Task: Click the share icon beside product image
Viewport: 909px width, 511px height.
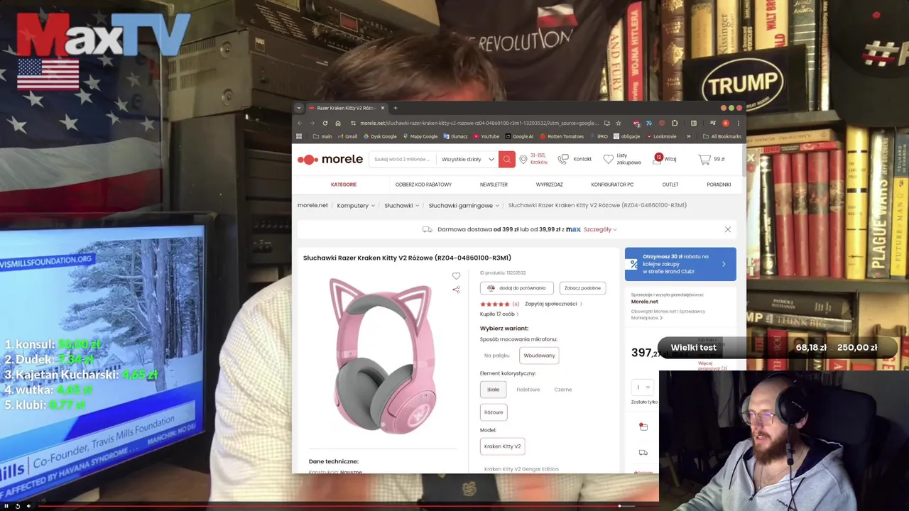Action: (456, 289)
